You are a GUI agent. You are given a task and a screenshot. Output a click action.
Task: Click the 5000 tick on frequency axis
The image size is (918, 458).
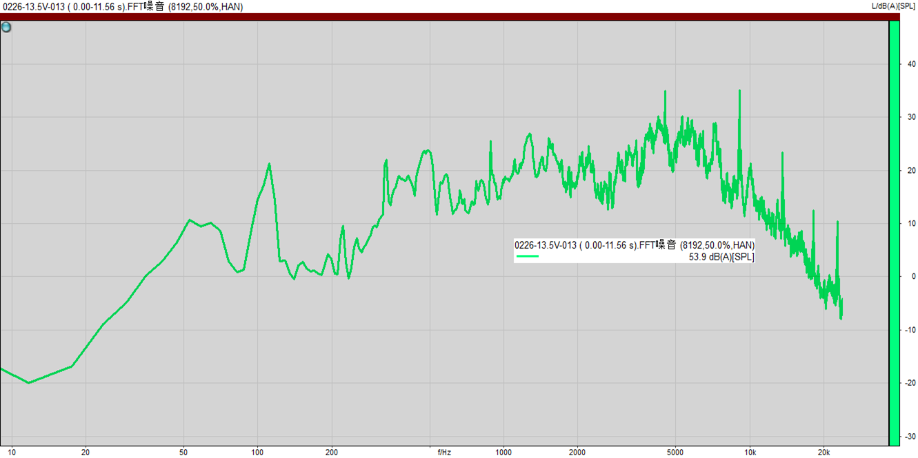tap(675, 452)
